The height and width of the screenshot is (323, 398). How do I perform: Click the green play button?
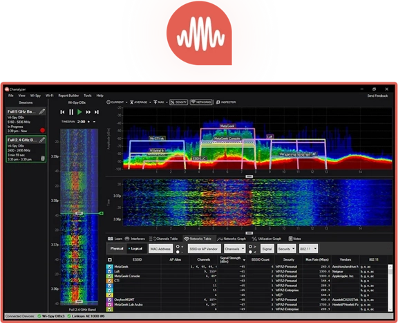[79, 112]
